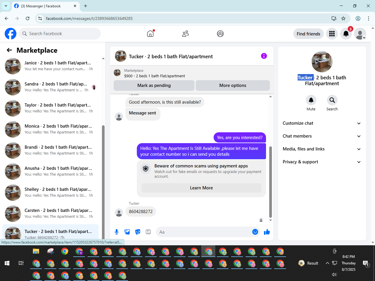Expand Privacy & support section
Viewport: 375px width, 281px height.
click(322, 162)
